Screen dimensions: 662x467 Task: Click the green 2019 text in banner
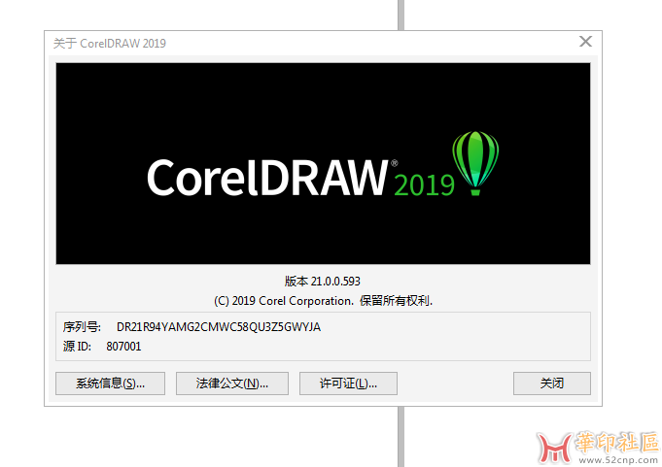[425, 184]
